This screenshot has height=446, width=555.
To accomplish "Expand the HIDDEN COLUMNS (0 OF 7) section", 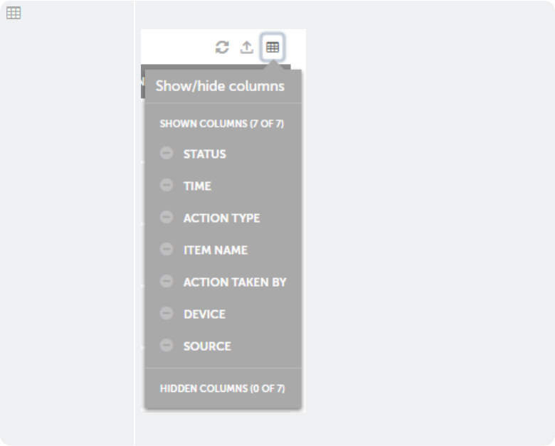I will [221, 389].
